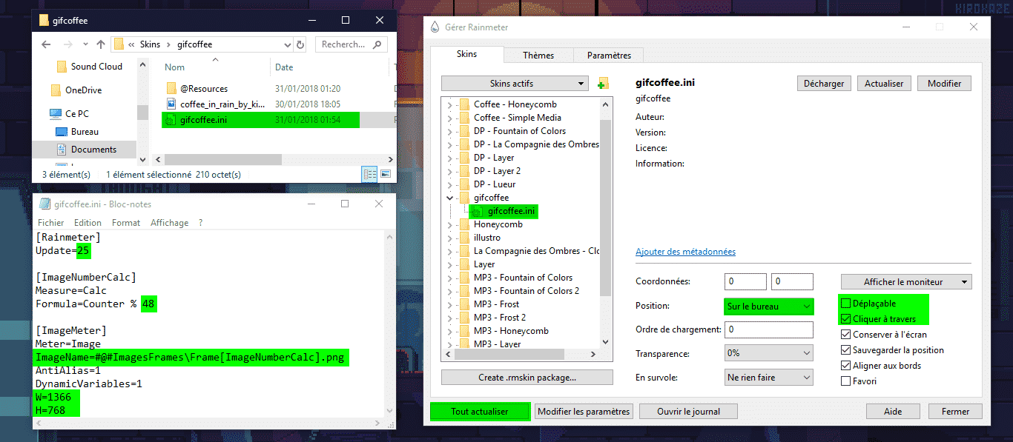Enable the Déplaçable checkbox

coord(846,304)
